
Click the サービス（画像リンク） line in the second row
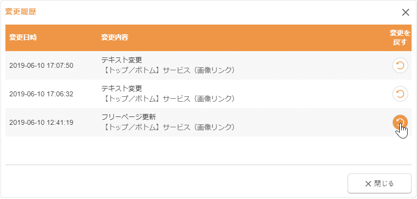[x=168, y=99]
